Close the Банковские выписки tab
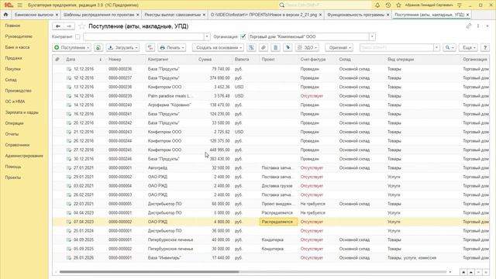The image size is (496, 279). (x=57, y=15)
